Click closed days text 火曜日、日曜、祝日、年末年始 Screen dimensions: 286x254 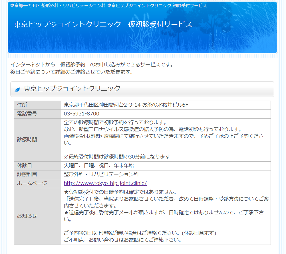99,165
